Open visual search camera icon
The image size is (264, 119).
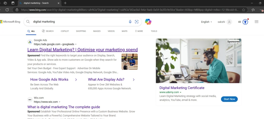click(137, 21)
